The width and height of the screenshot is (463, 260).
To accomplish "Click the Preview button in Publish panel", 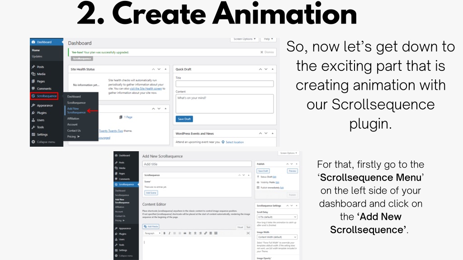I will point(293,171).
